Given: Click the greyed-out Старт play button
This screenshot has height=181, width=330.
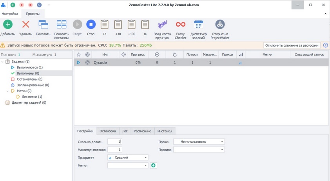Looking at the screenshot, I should 77,24.
